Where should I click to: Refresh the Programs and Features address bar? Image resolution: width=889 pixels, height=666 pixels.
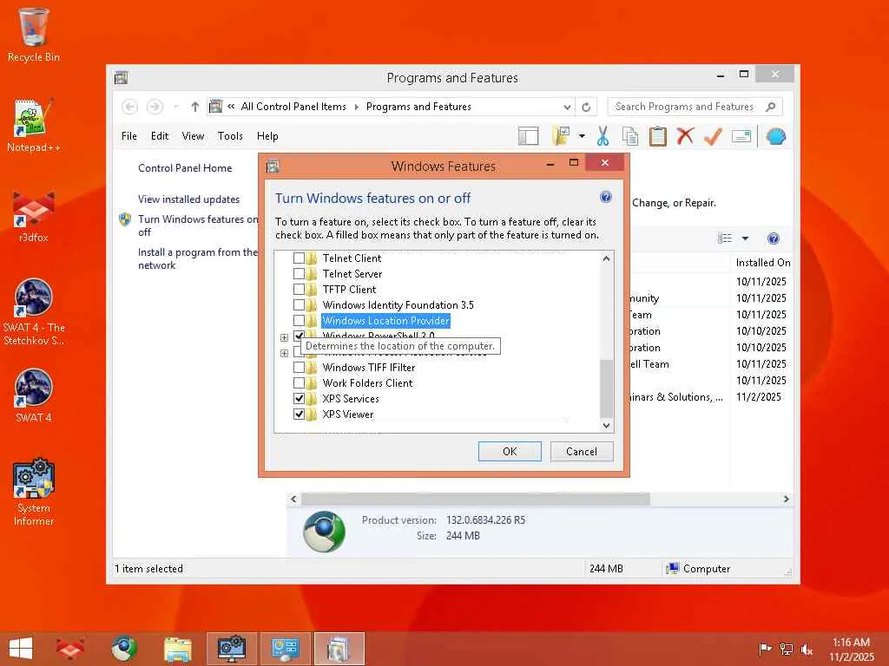click(586, 107)
